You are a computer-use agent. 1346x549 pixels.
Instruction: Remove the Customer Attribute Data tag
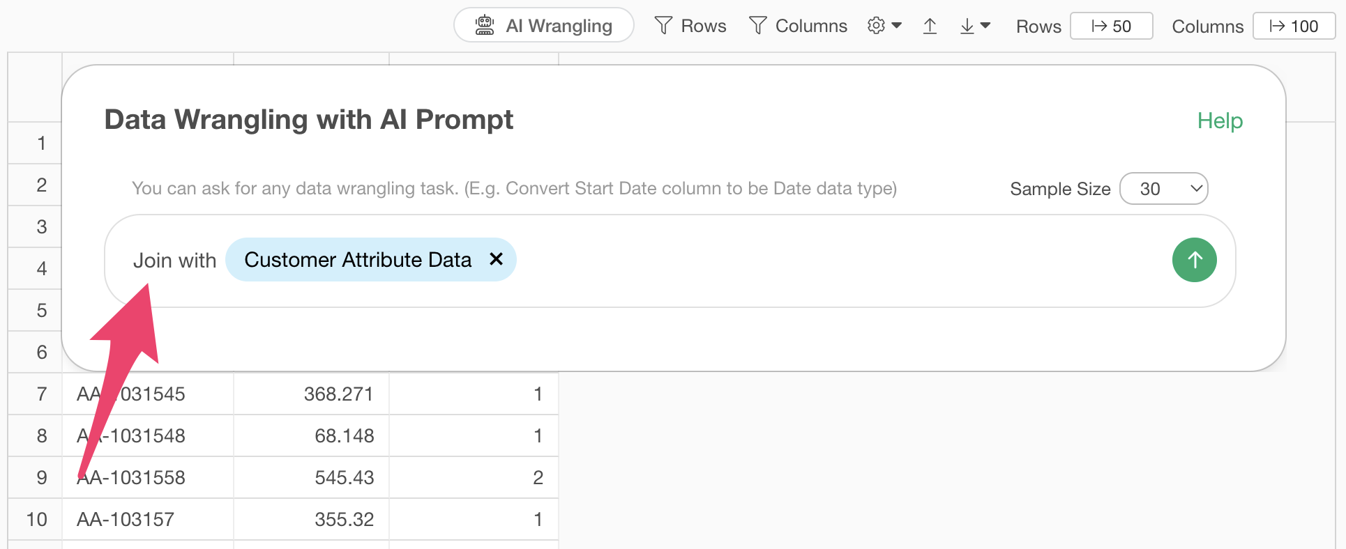pos(496,259)
